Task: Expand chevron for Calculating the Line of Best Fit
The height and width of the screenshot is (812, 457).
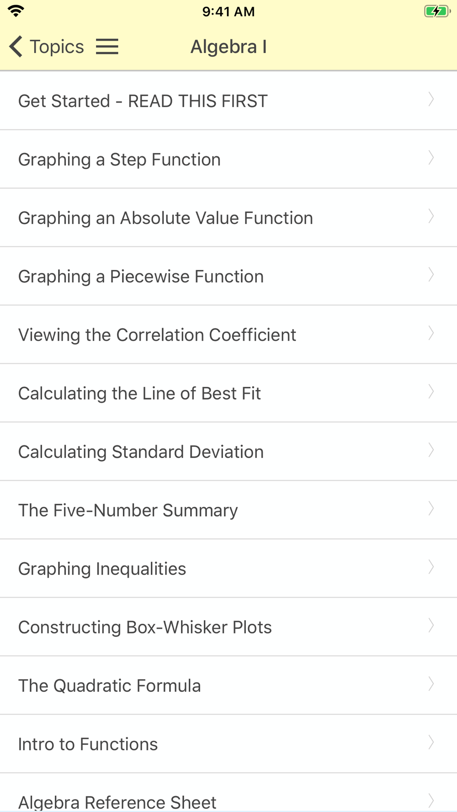Action: [431, 392]
